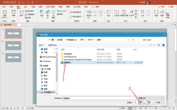Viewport: 177px width, 110px height.
Task: Click the up-folder arrow in the dialog
Action: (49, 40)
